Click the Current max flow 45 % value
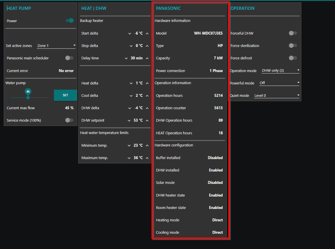Image resolution: width=335 pixels, height=249 pixels. pyautogui.click(x=69, y=108)
